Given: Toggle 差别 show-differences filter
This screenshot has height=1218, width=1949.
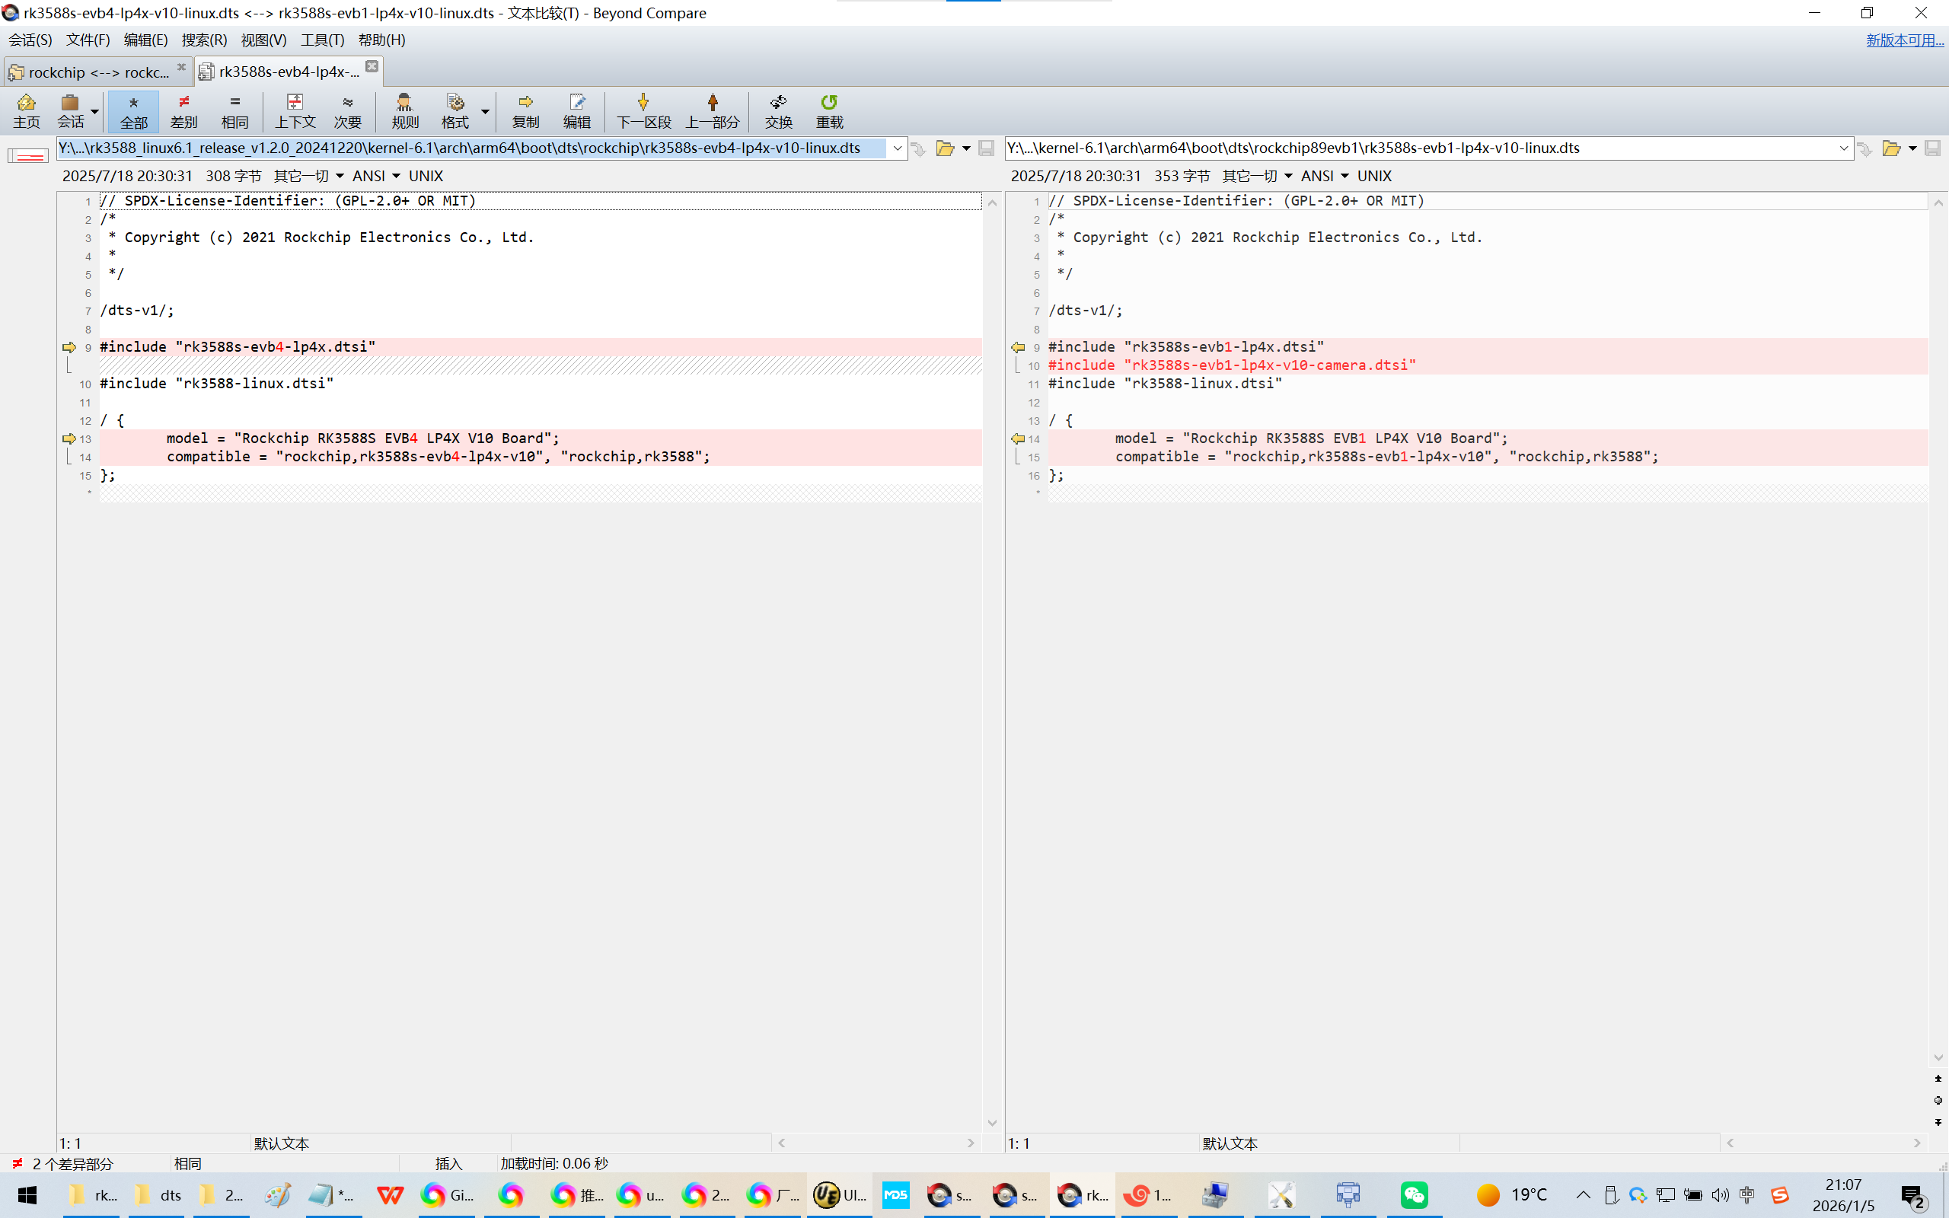Looking at the screenshot, I should pos(183,110).
